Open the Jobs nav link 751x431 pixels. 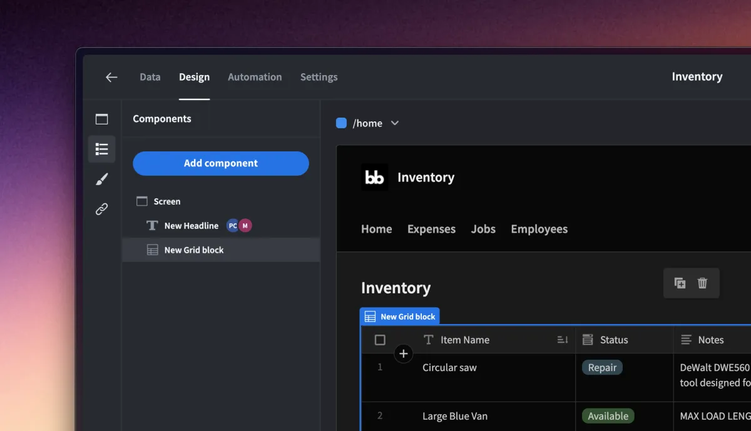pyautogui.click(x=483, y=229)
